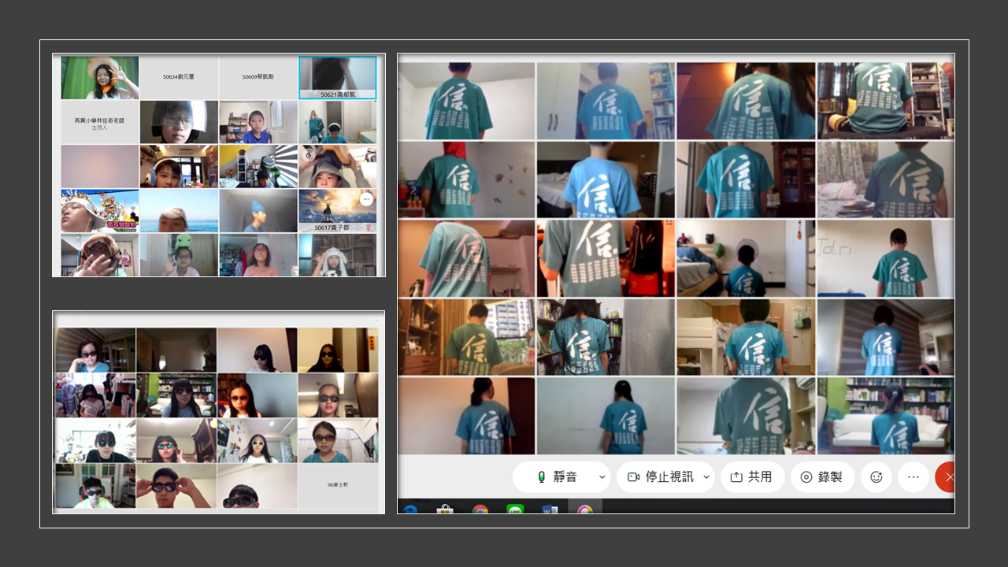Click the 共用 share content button
The image size is (1008, 567).
point(751,477)
